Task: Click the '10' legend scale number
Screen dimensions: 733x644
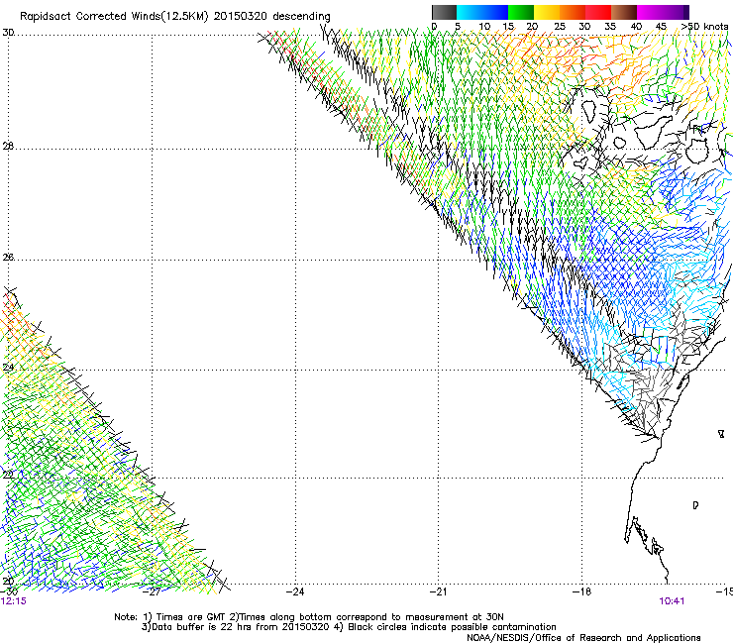Action: [484, 27]
